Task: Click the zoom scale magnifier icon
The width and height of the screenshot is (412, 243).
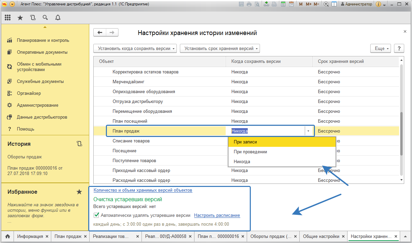Action: point(326,4)
